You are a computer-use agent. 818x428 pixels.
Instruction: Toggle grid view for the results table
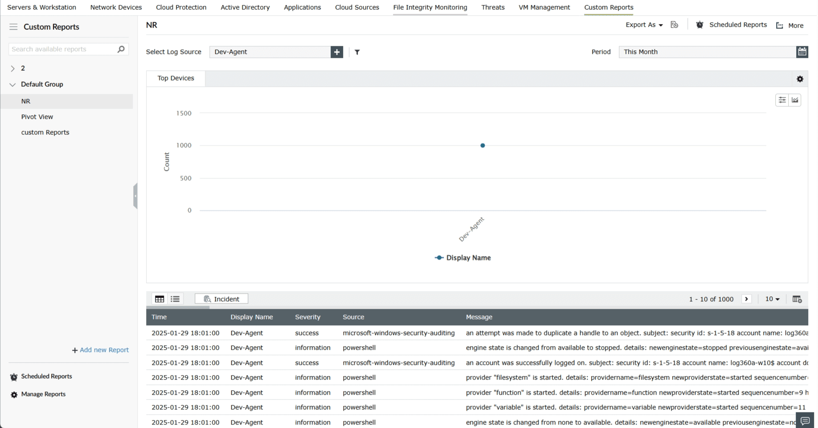159,299
